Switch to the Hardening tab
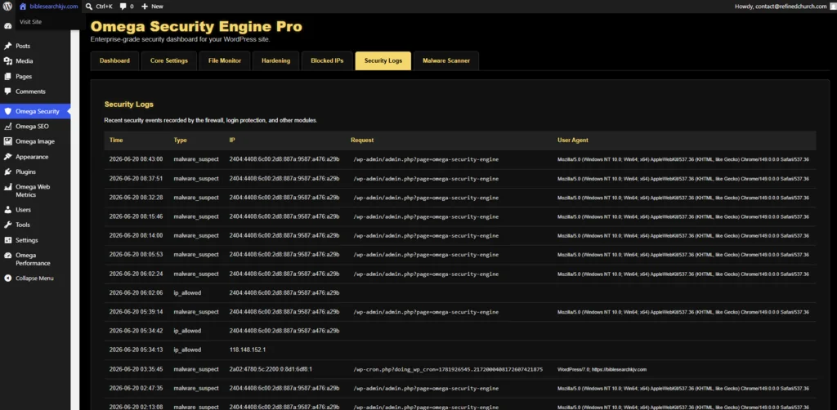The height and width of the screenshot is (410, 837). point(276,60)
